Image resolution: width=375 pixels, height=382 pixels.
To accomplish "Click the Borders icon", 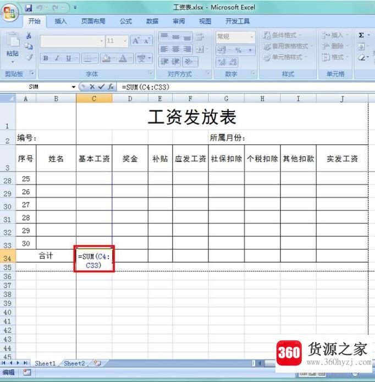I will pyautogui.click(x=88, y=58).
